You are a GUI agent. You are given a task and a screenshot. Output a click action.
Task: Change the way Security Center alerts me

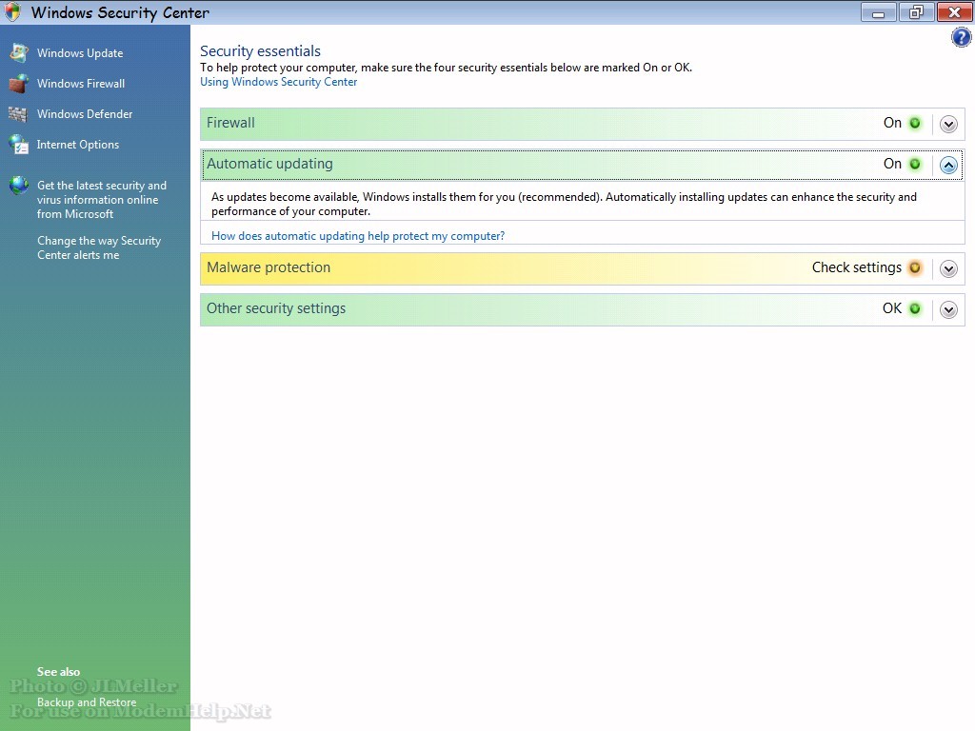pos(99,247)
